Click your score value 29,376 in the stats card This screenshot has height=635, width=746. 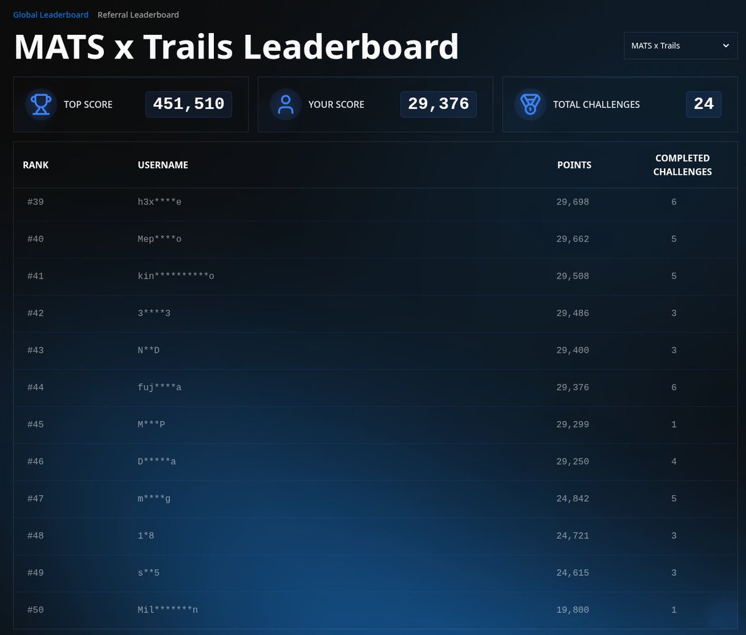[x=438, y=104]
